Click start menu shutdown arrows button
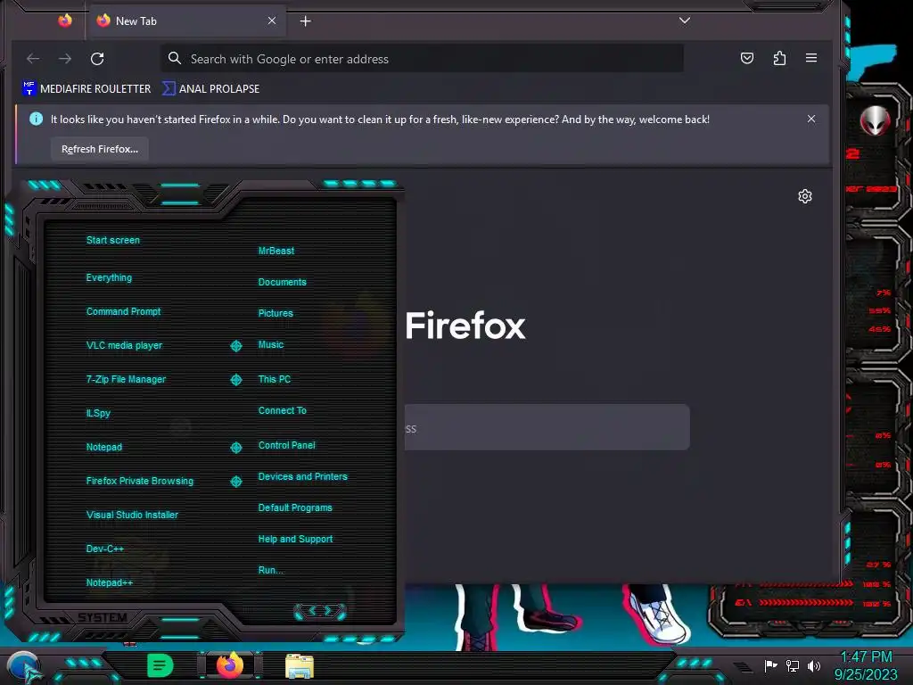Image resolution: width=913 pixels, height=685 pixels. (x=320, y=611)
